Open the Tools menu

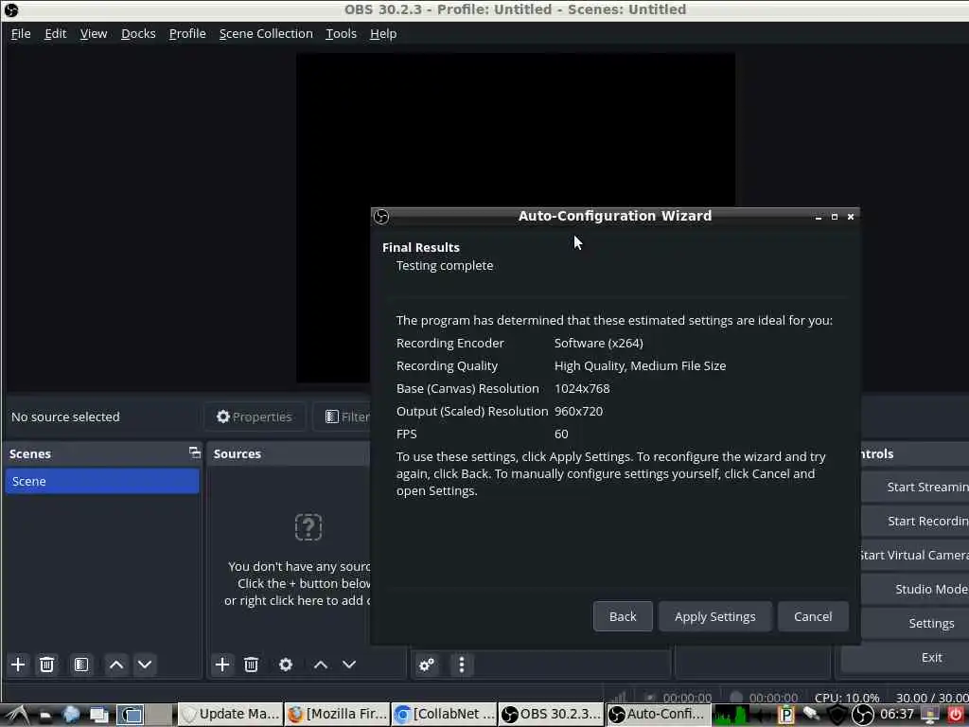(341, 34)
